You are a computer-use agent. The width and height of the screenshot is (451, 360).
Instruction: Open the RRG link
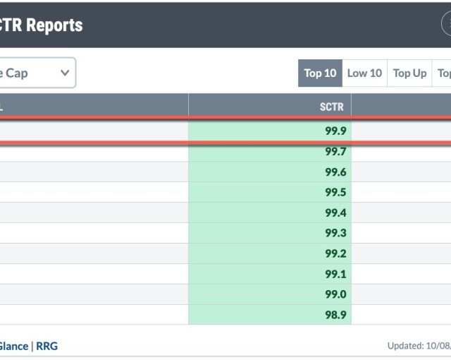click(47, 346)
